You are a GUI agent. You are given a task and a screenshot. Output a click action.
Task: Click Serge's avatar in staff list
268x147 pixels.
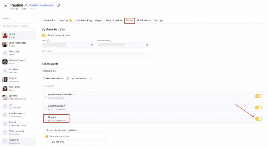[x=5, y=36]
